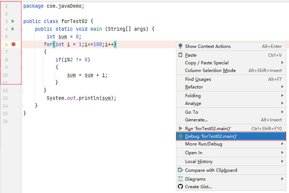Choose Find Usages

tap(231, 79)
